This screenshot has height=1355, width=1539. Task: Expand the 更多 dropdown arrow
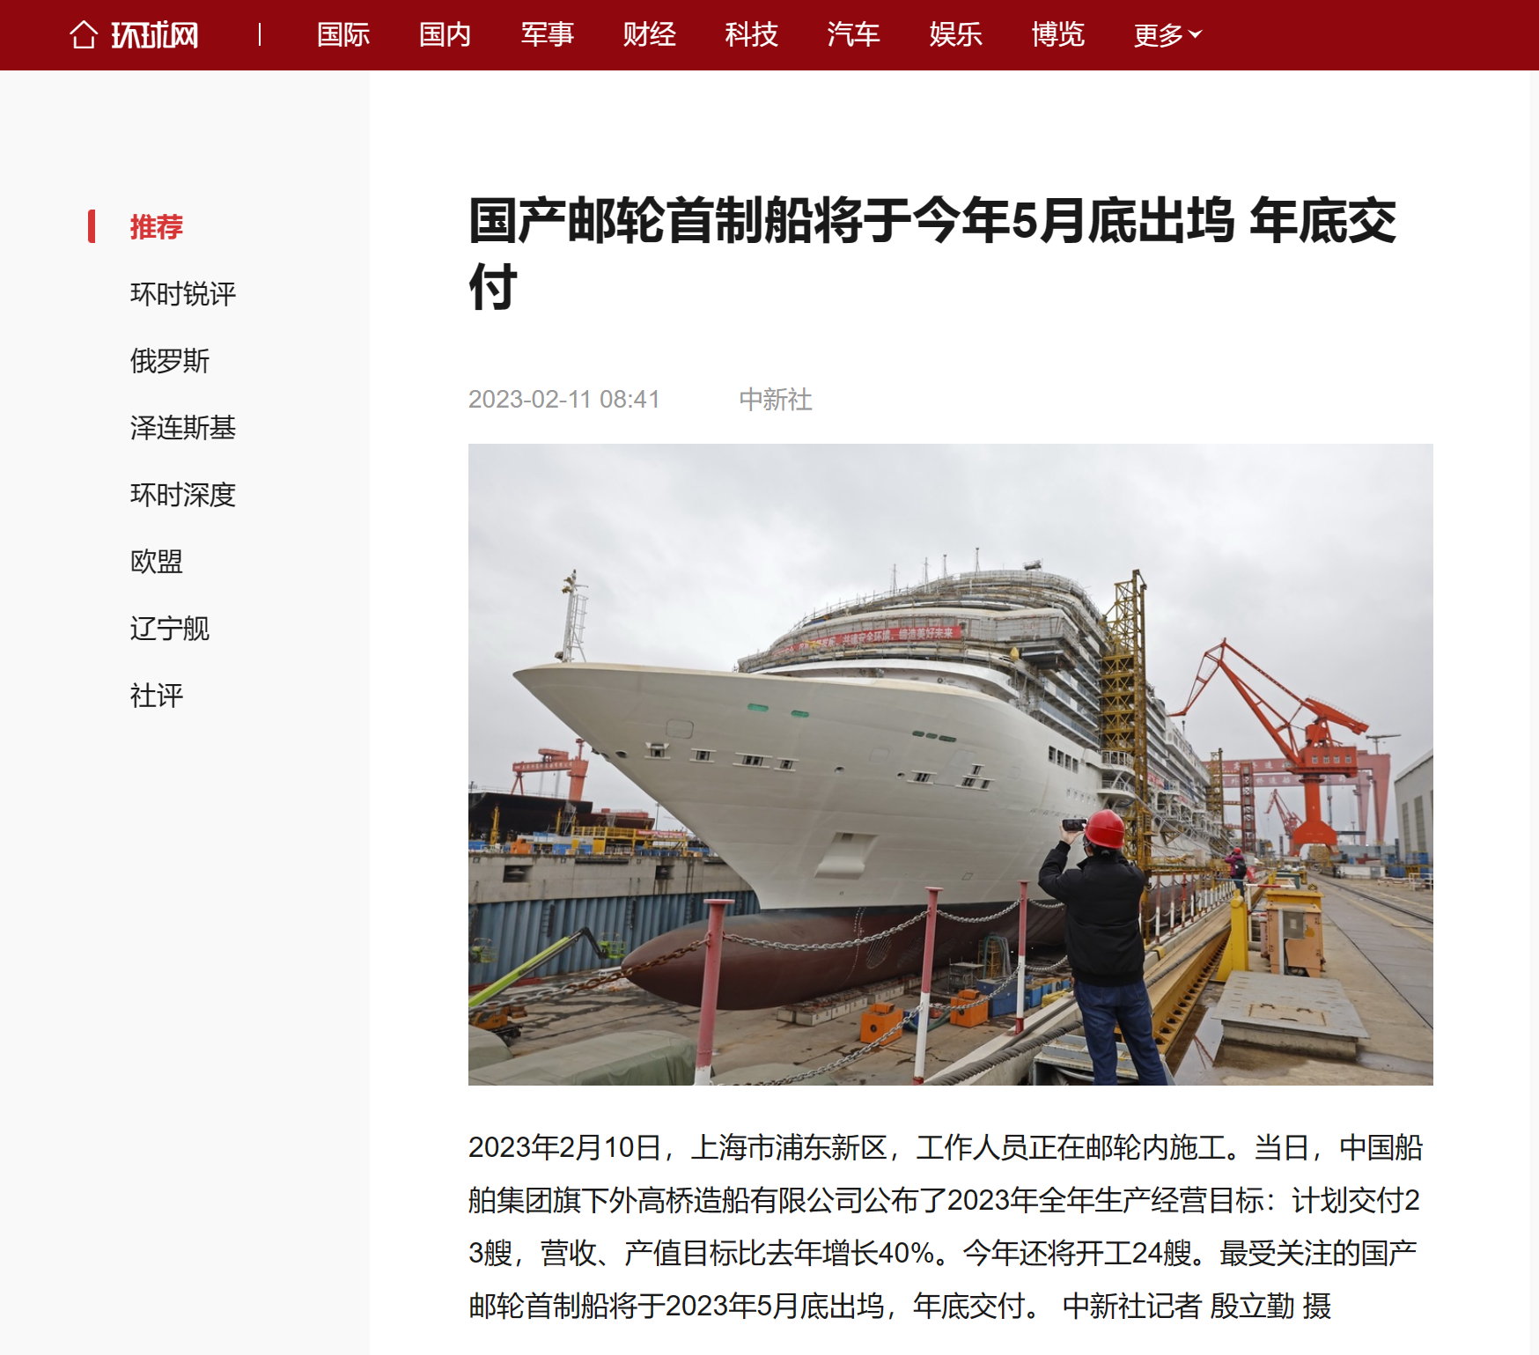(1195, 34)
